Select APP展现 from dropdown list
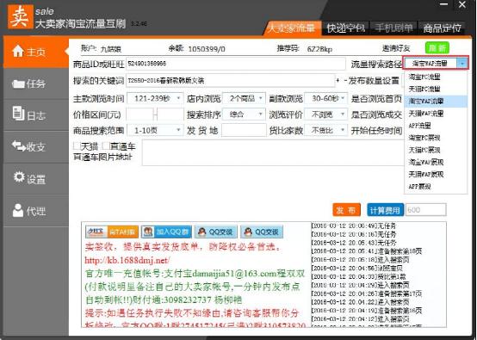477x340 pixels. [x=436, y=186]
